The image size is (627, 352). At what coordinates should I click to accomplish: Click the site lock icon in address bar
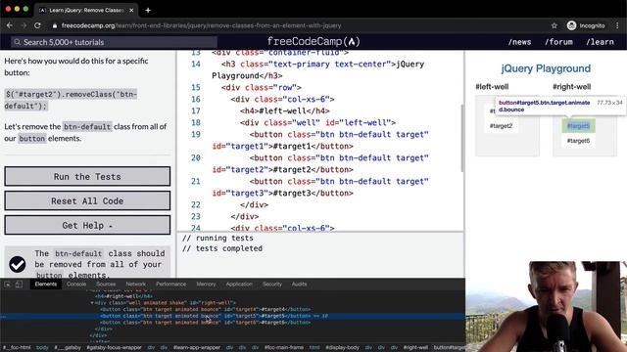[x=55, y=25]
